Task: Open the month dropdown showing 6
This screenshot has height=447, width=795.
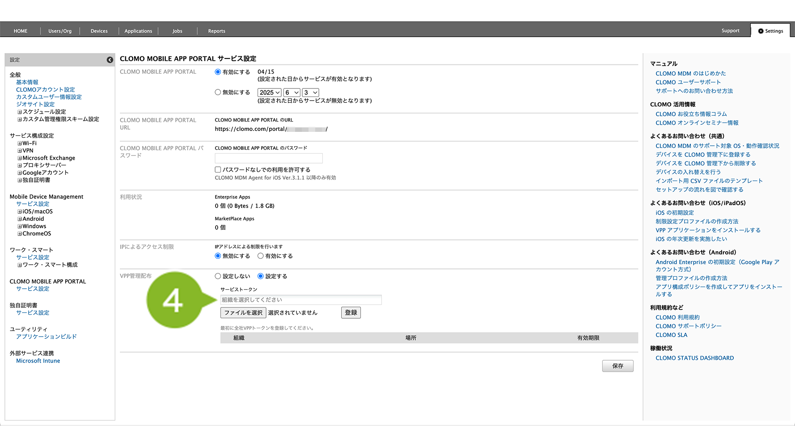Action: point(292,93)
